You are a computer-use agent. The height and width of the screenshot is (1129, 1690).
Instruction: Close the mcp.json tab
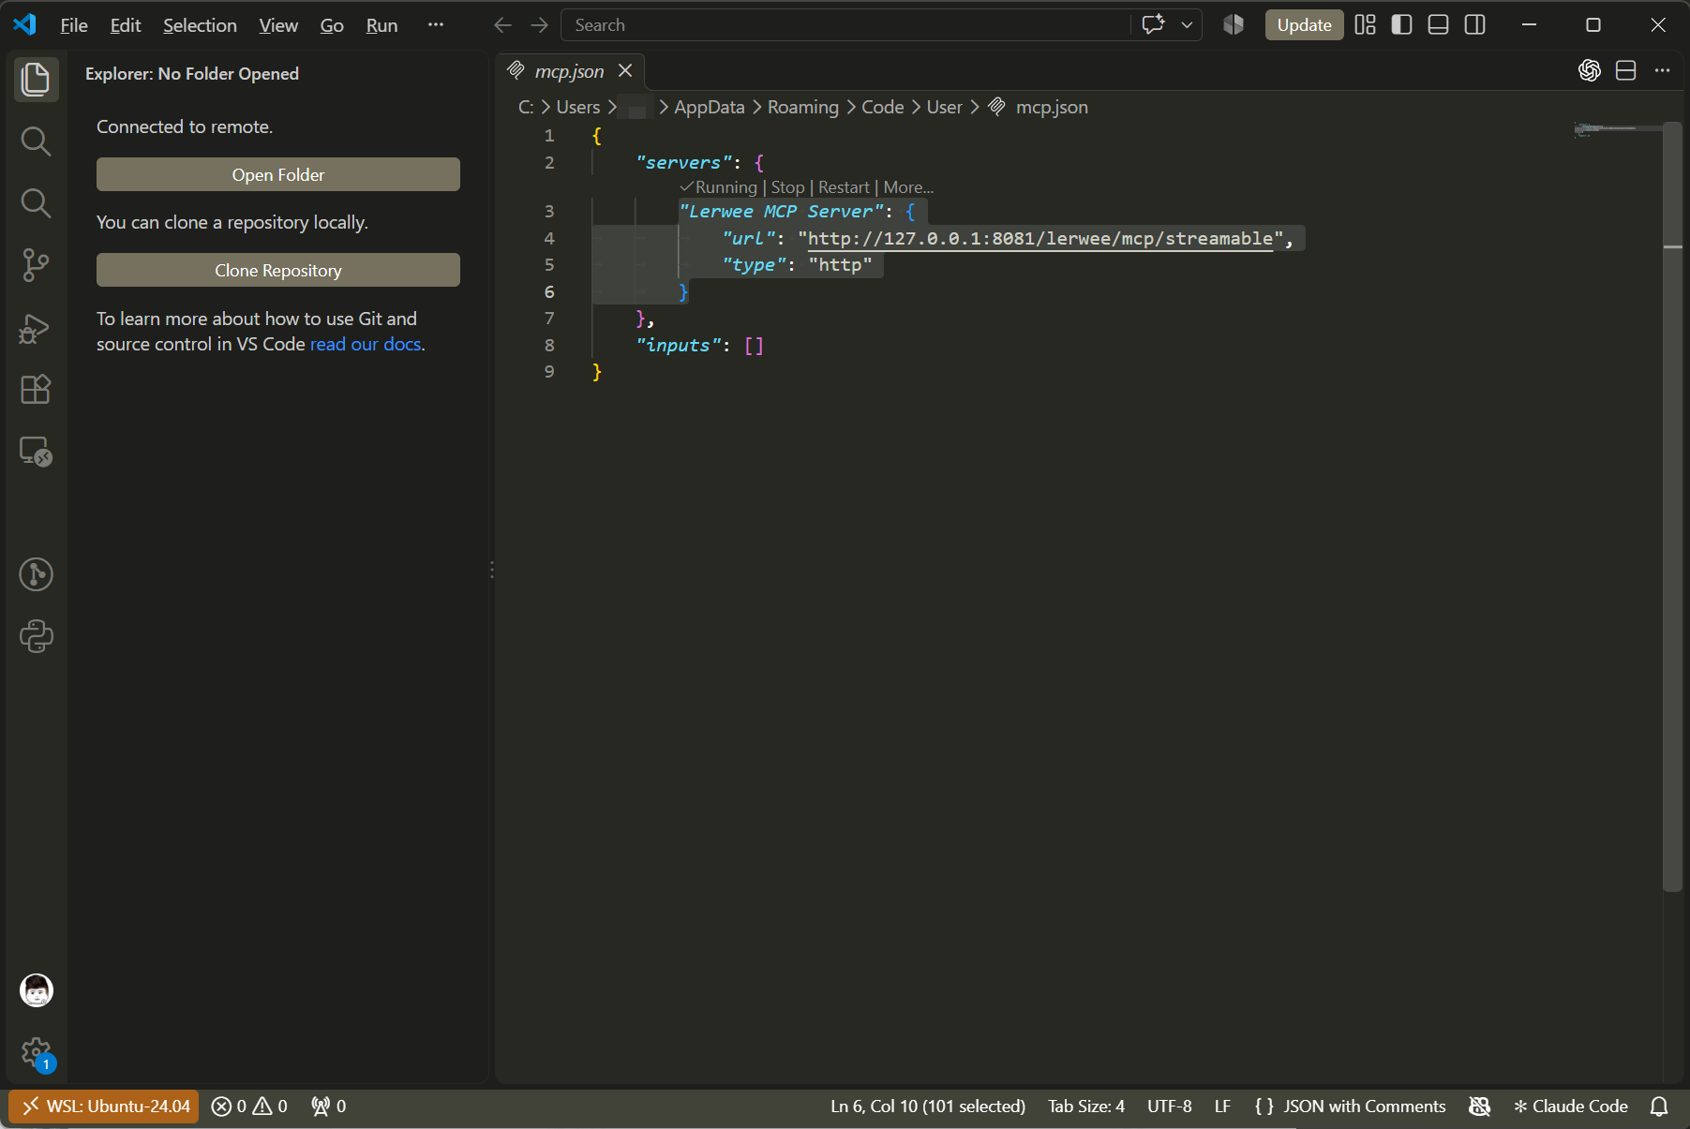pos(625,71)
